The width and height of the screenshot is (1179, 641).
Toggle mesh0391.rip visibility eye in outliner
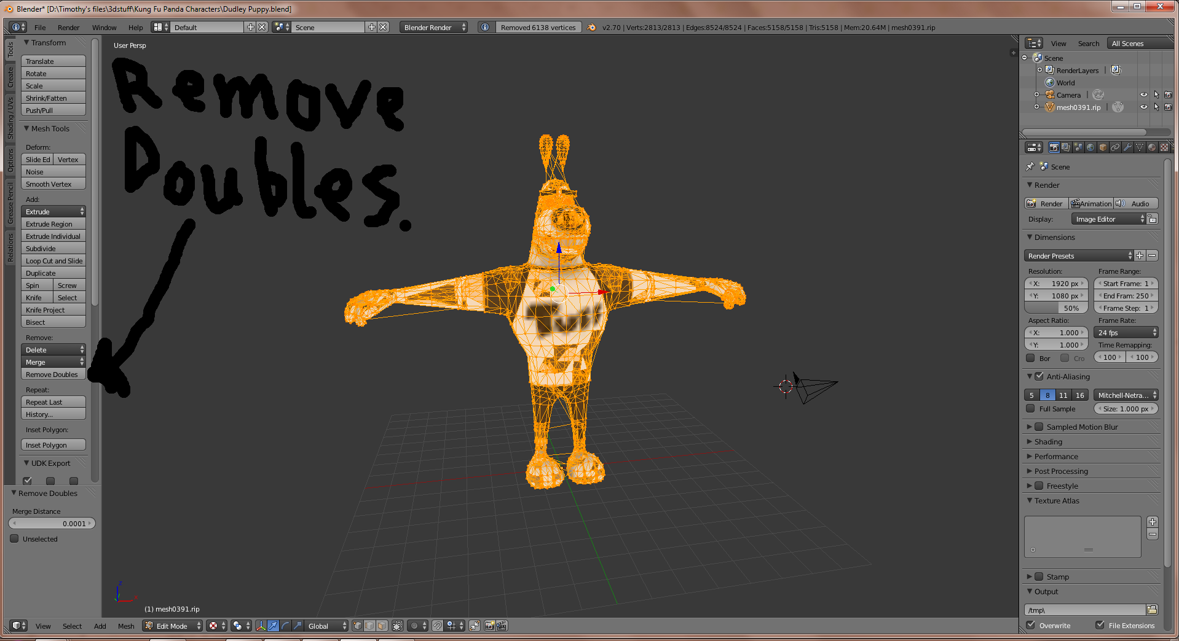click(x=1144, y=107)
